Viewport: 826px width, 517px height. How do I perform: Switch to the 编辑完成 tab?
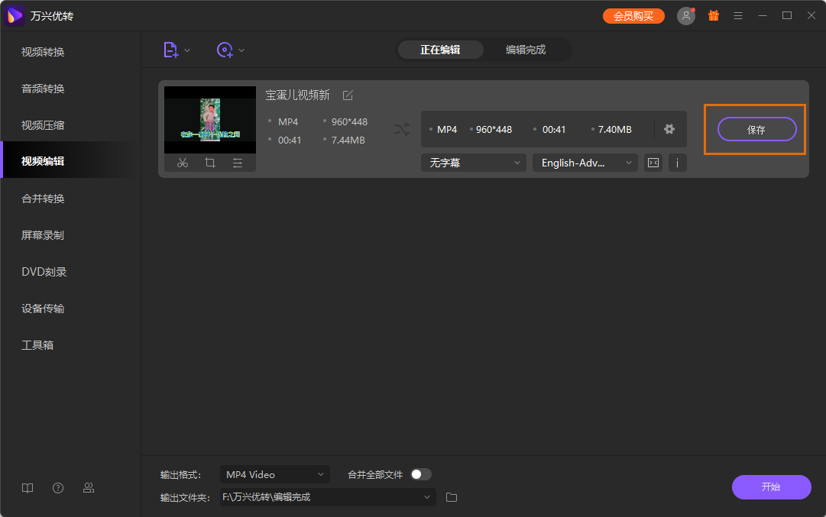[x=527, y=50]
